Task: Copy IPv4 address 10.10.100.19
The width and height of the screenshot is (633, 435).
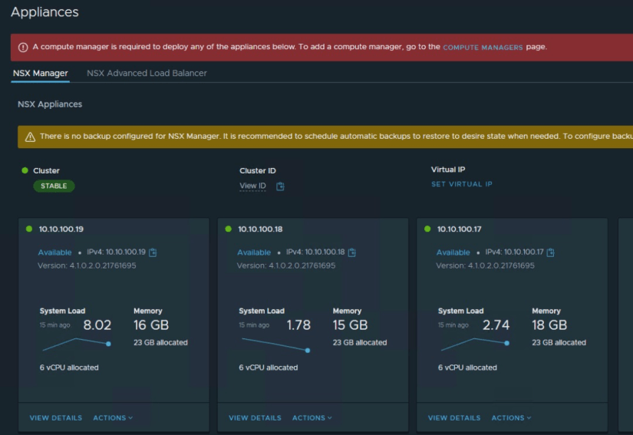Action: pyautogui.click(x=153, y=252)
